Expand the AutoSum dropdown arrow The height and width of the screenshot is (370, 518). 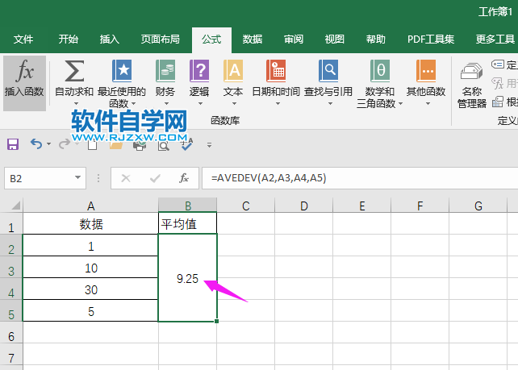coord(76,104)
